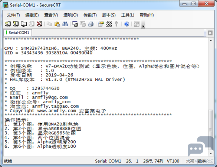Close the Serial-COM1 tab with X button

(x=210, y=33)
